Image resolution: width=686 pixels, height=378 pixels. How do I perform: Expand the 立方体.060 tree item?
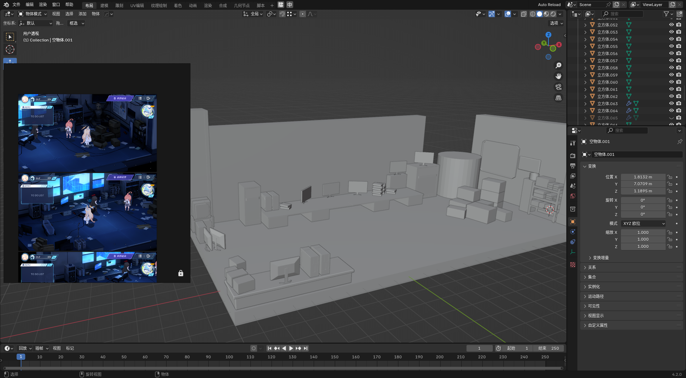(585, 82)
